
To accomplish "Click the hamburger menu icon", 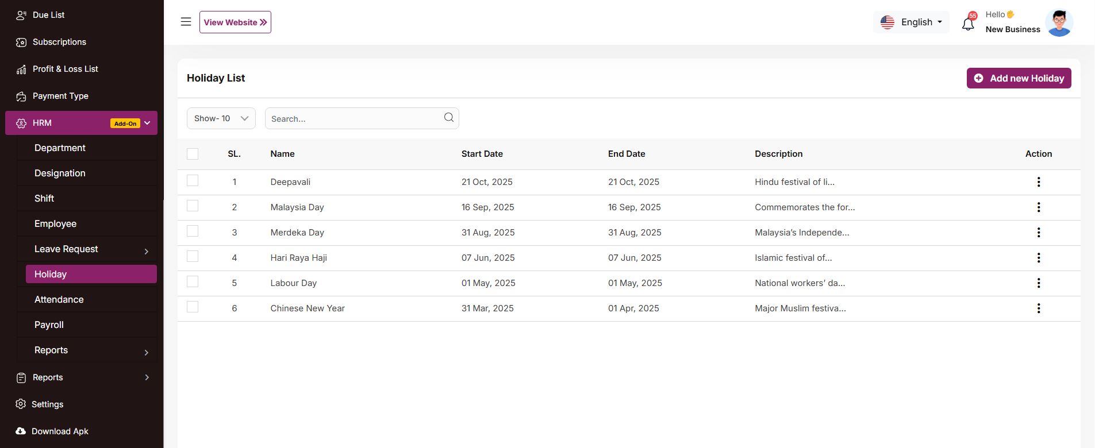I will 186,22.
